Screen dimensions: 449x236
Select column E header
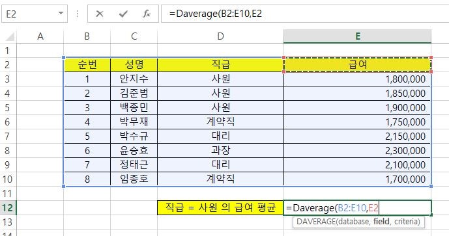click(357, 36)
